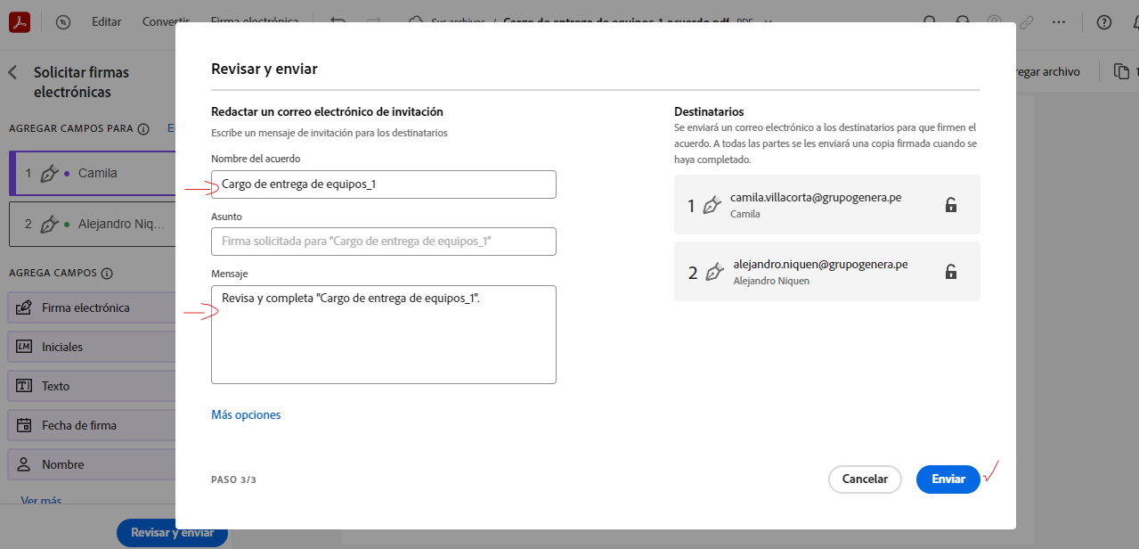
Task: Click the info icon next to AGREGAR CAMPOS PARA
Action: [x=143, y=128]
